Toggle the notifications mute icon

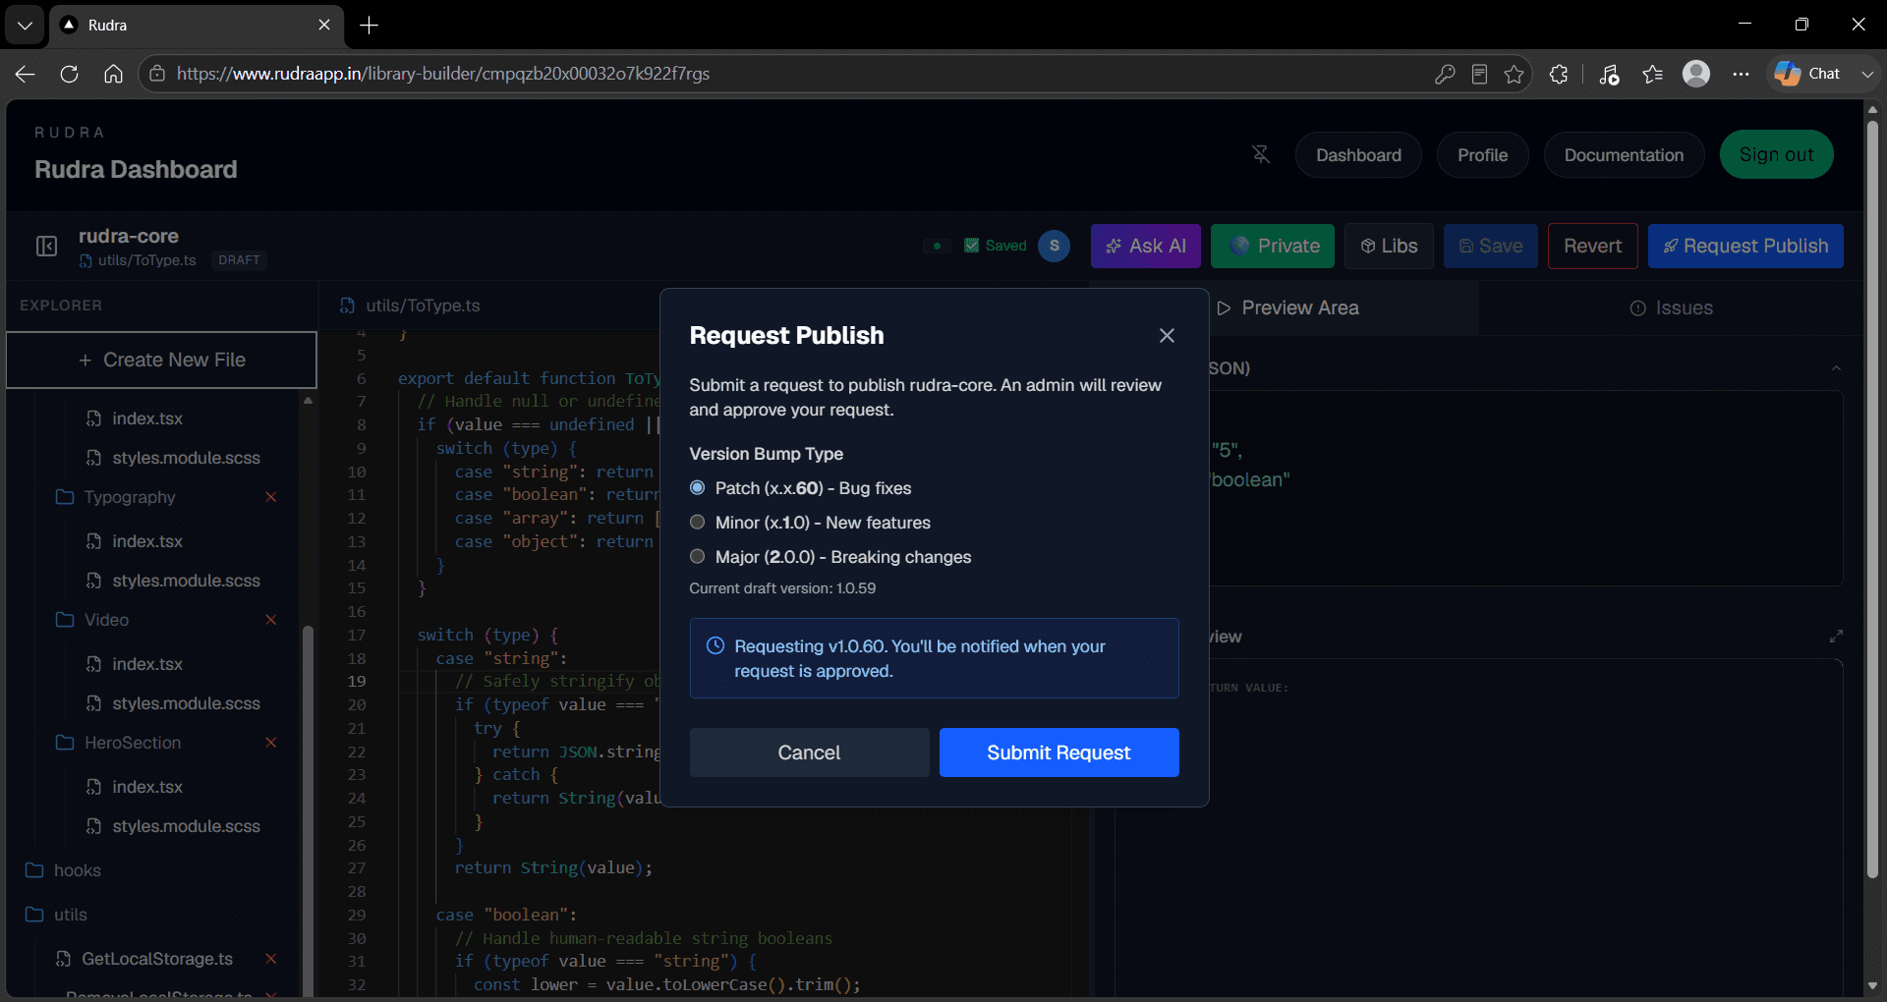pos(1261,154)
